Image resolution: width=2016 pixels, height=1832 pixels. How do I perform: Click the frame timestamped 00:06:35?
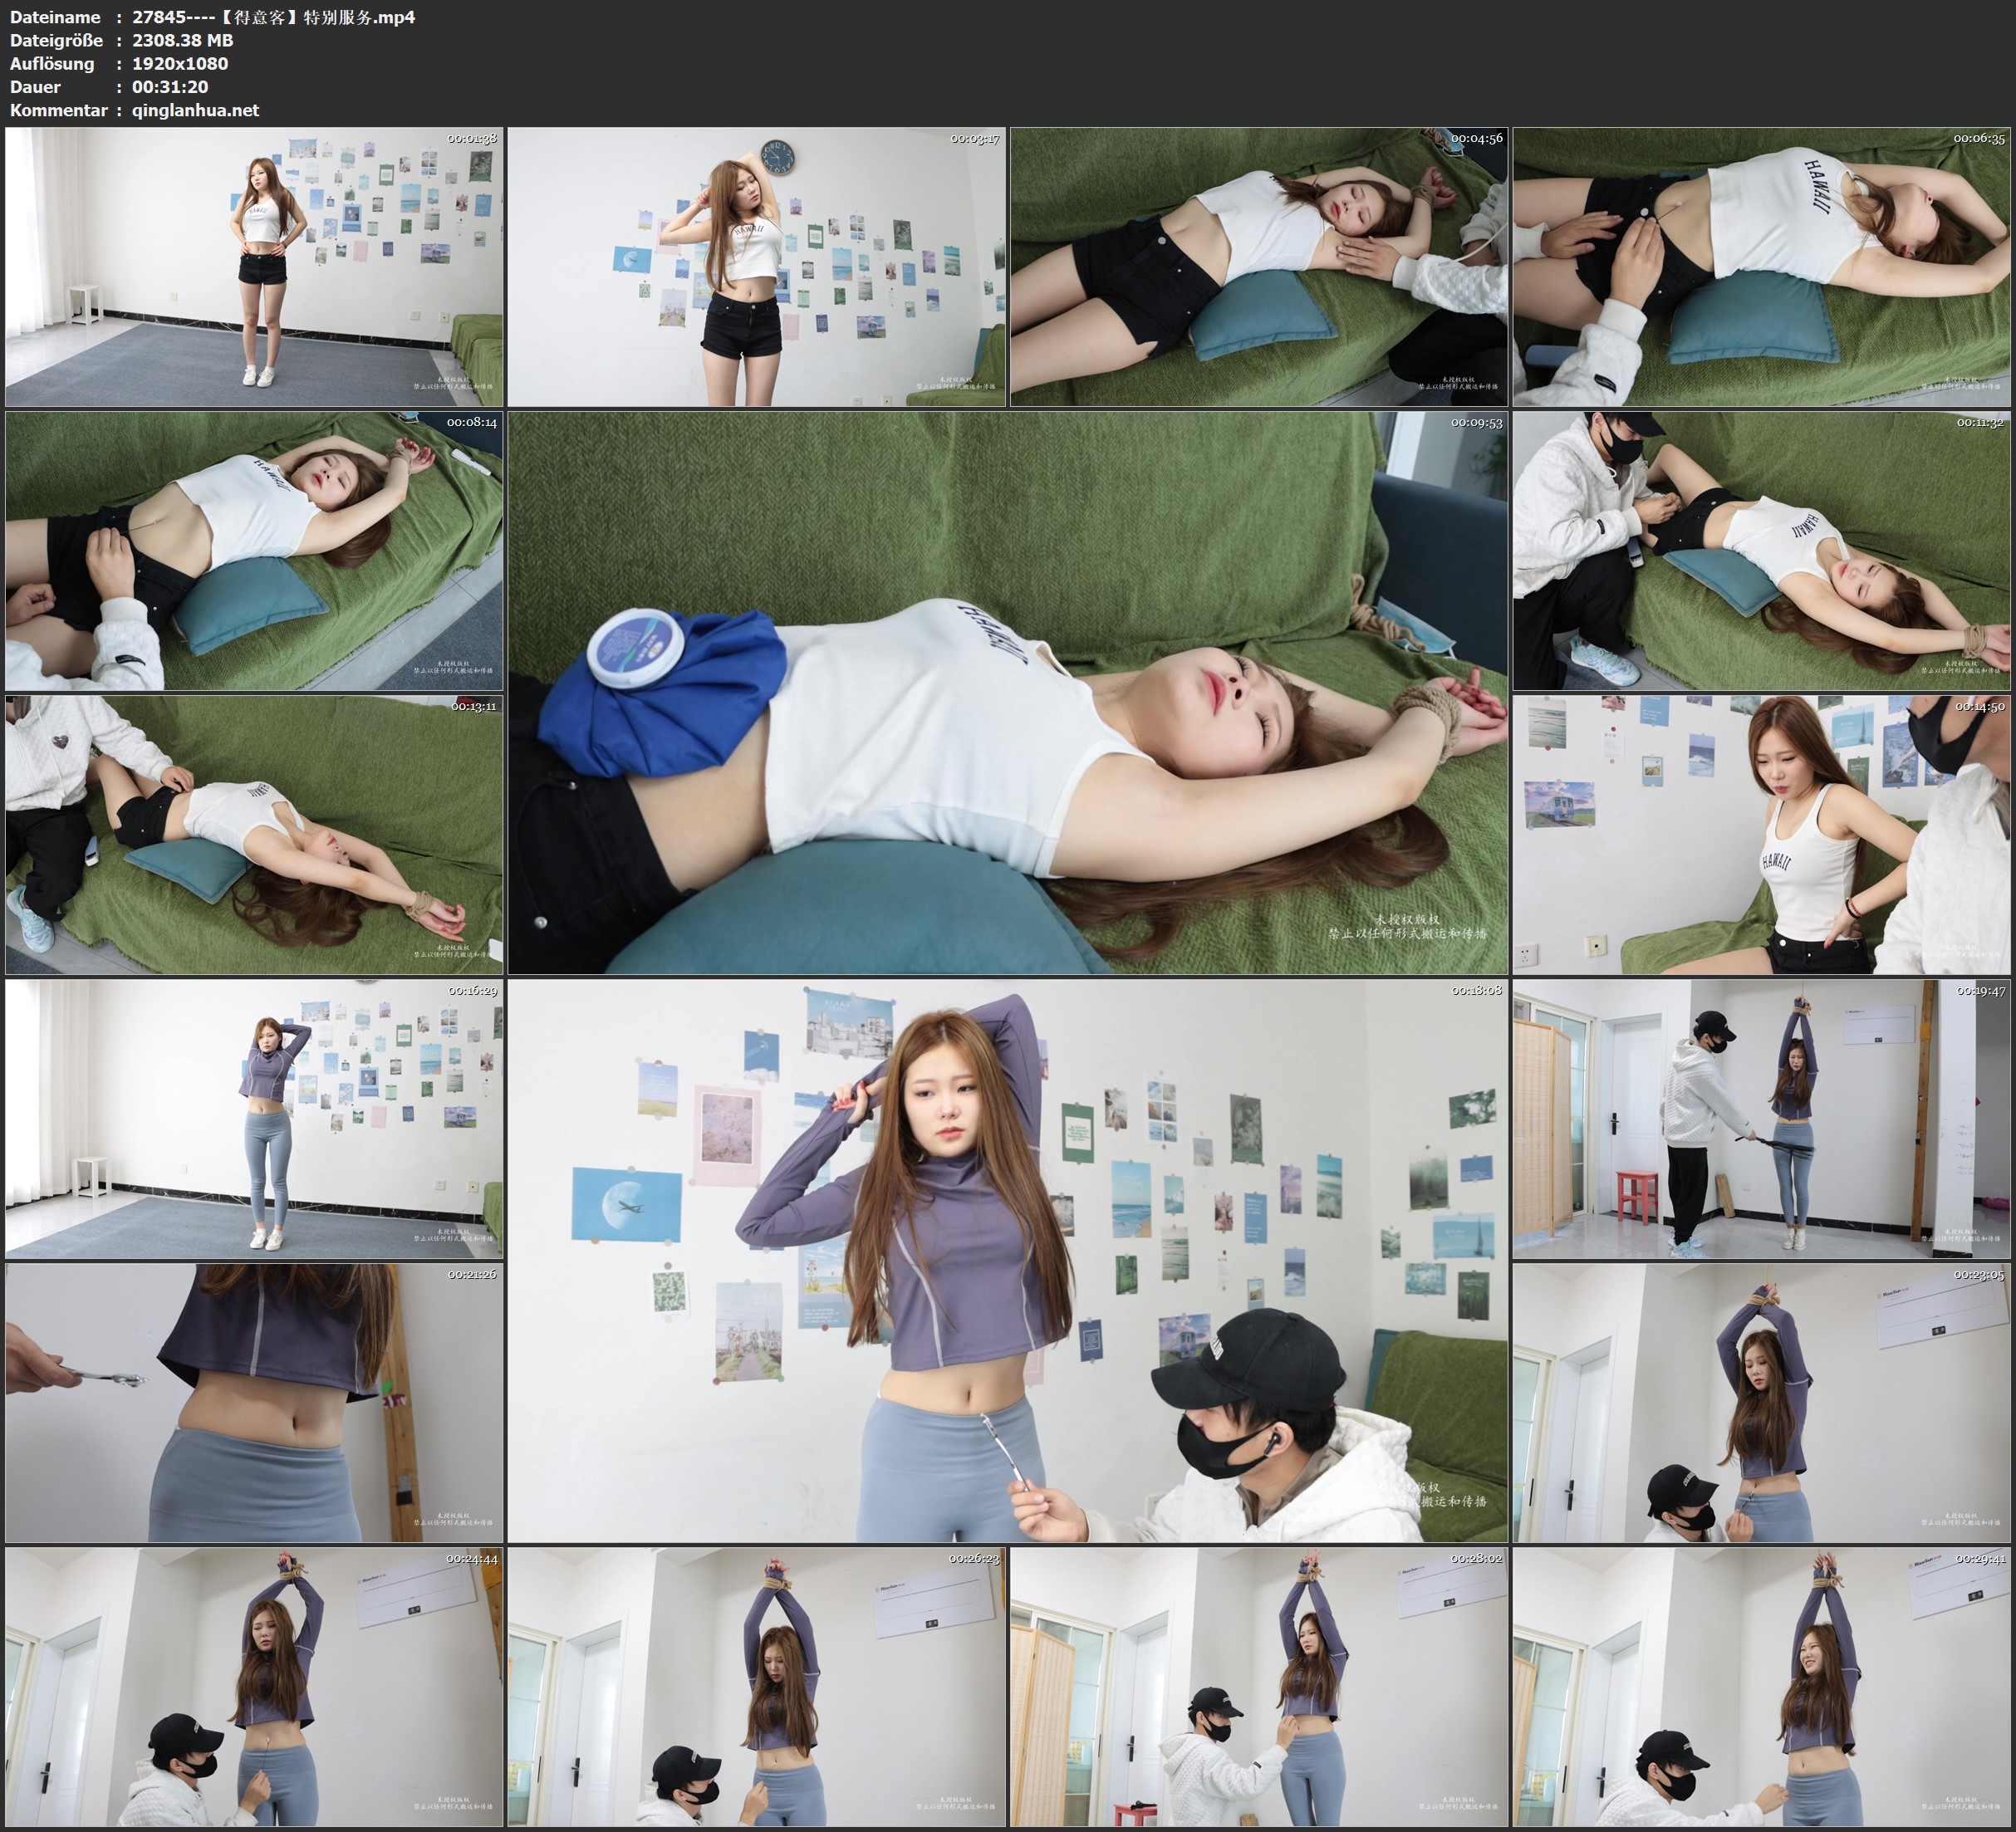(x=1761, y=266)
